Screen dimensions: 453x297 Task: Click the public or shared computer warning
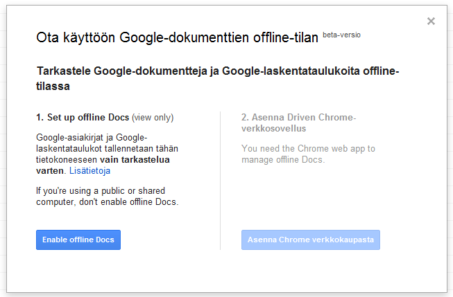pos(101,190)
